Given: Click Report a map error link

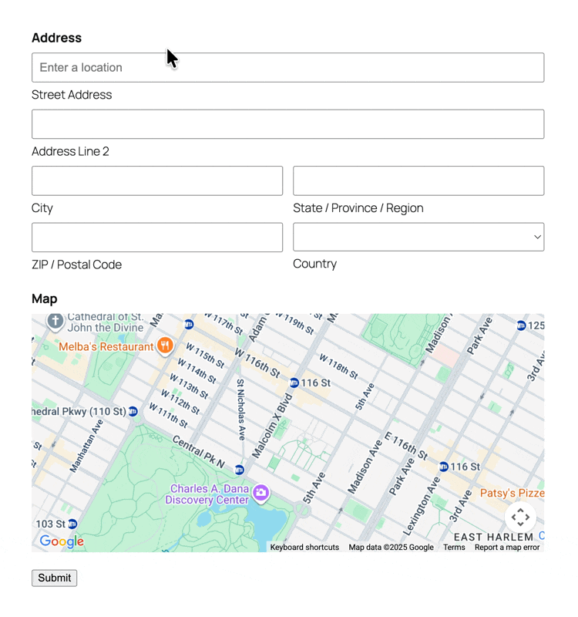Looking at the screenshot, I should pos(506,547).
